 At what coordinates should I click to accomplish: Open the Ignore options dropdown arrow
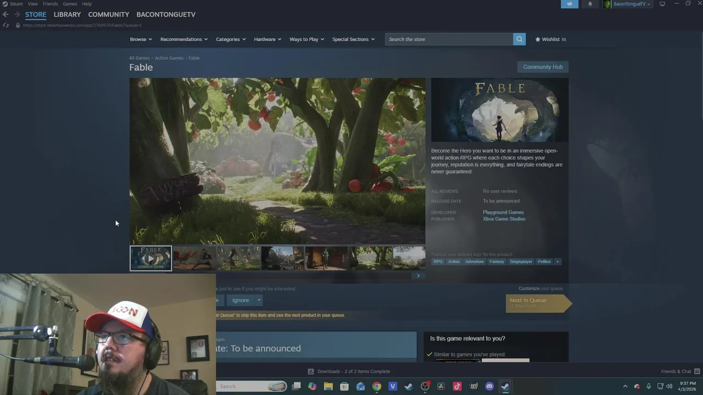coord(259,300)
